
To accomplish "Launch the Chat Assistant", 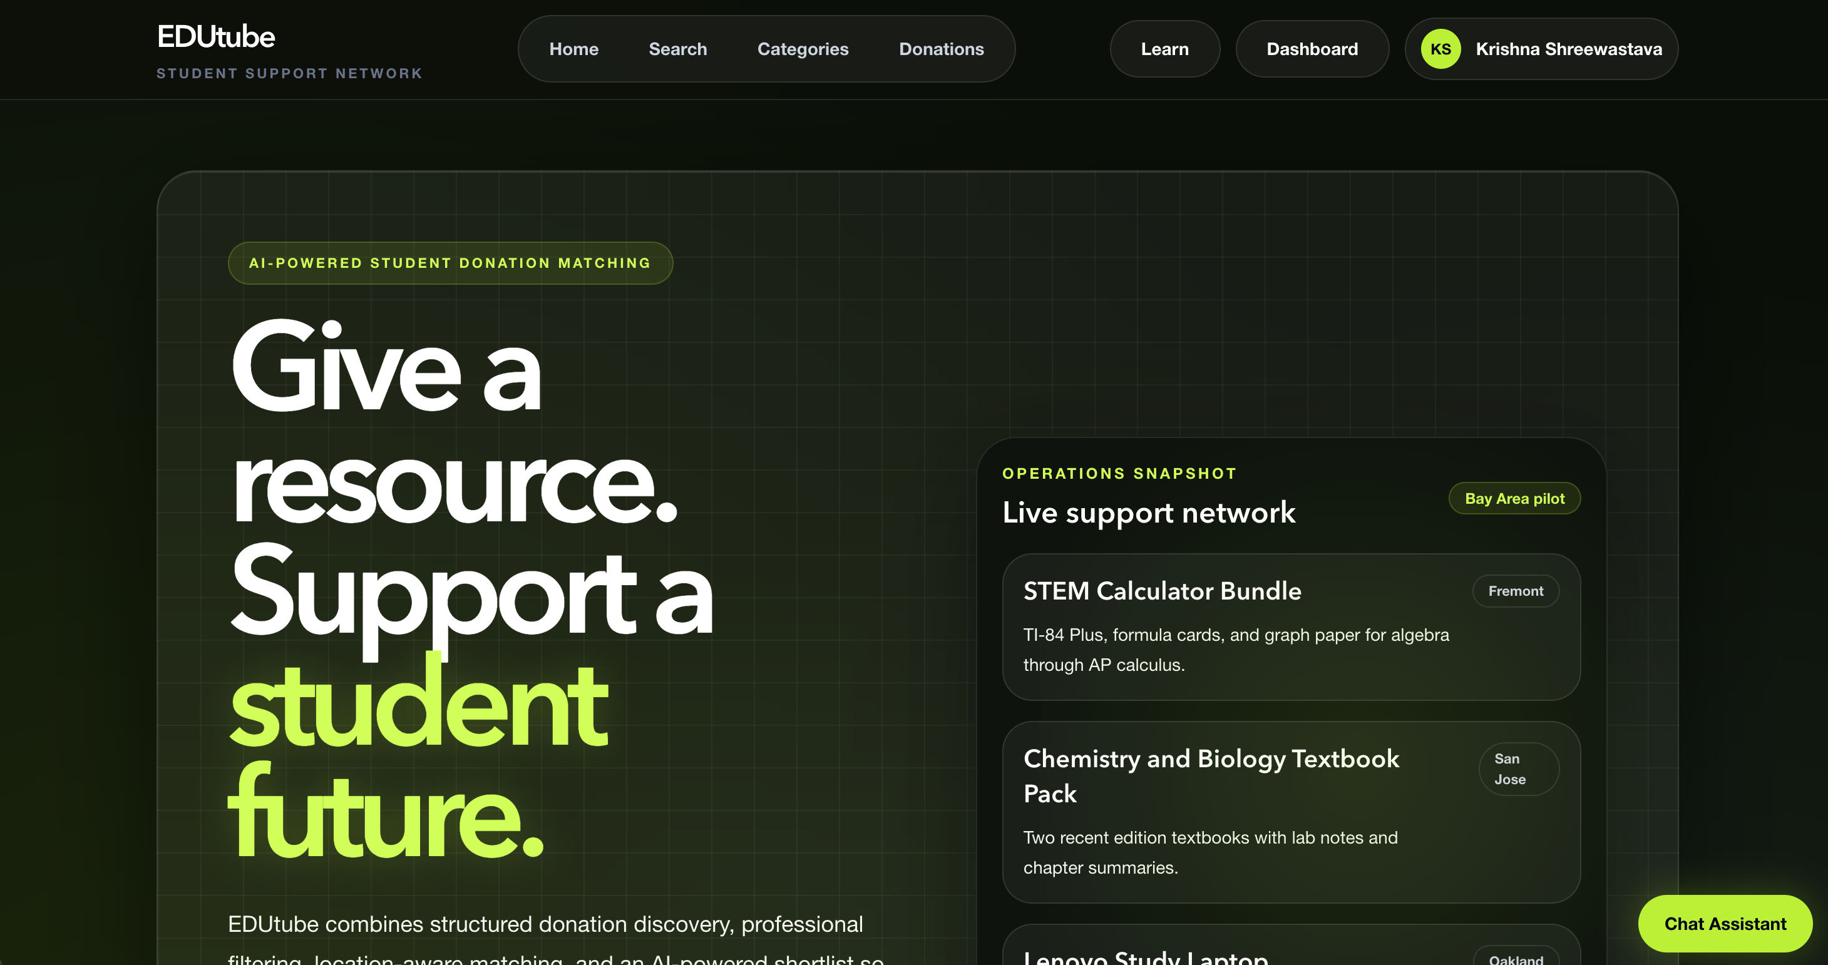I will [1725, 923].
